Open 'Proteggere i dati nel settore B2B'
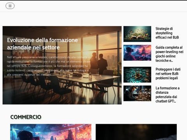The height and width of the screenshot is (140, 187). 168,73
